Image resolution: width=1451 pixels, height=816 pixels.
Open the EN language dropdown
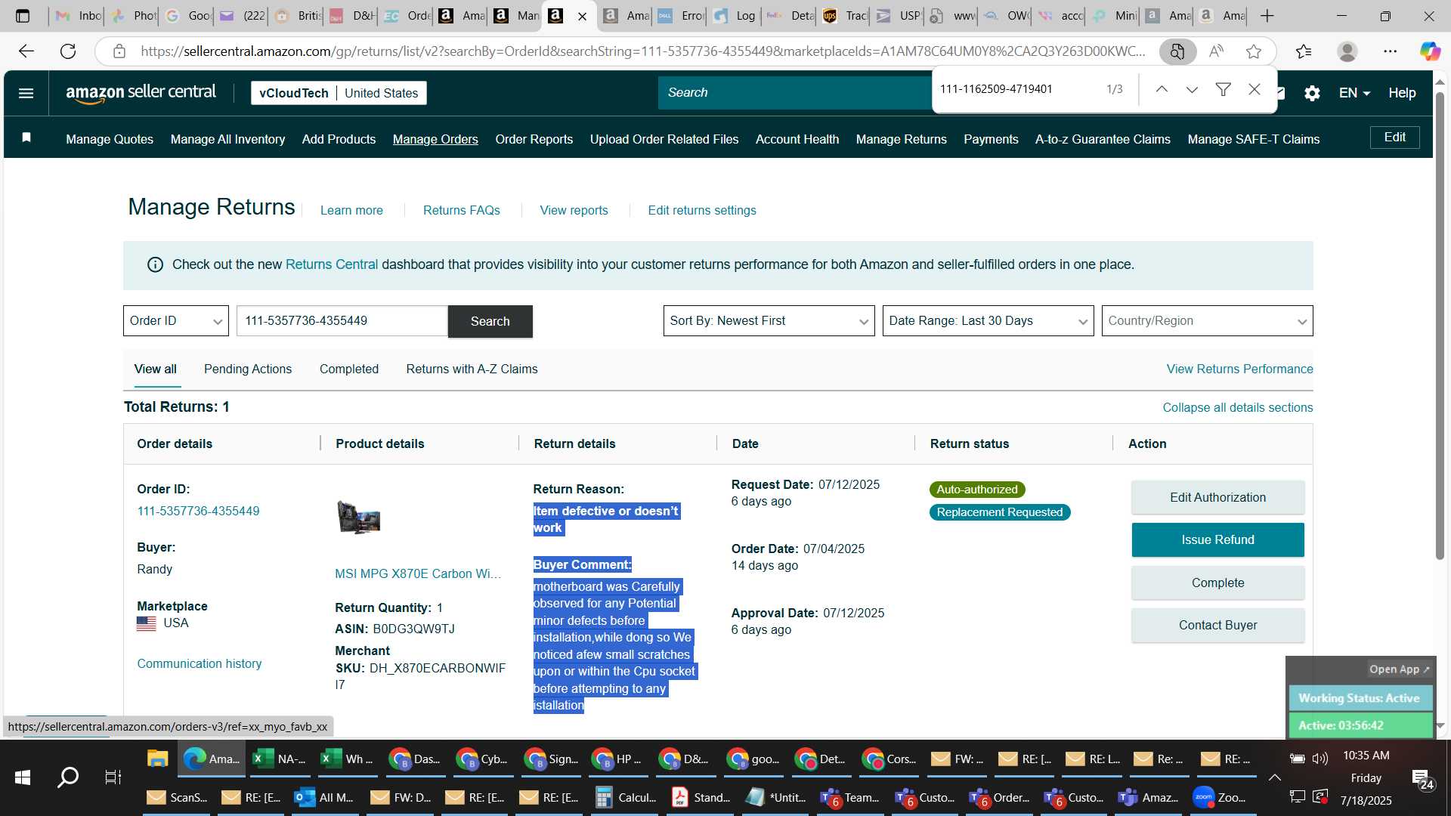(x=1354, y=93)
